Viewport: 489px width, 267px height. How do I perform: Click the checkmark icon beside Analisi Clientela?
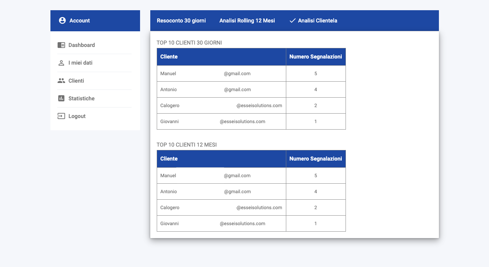292,20
